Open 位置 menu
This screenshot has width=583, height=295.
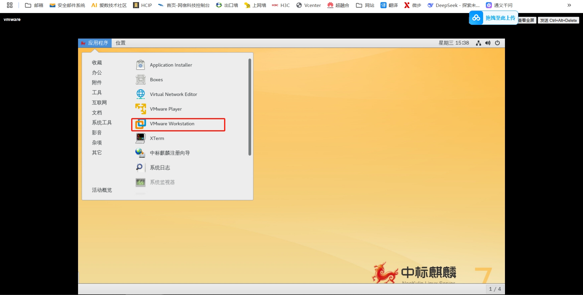[121, 43]
